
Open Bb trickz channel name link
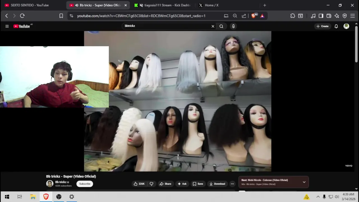[61, 182]
